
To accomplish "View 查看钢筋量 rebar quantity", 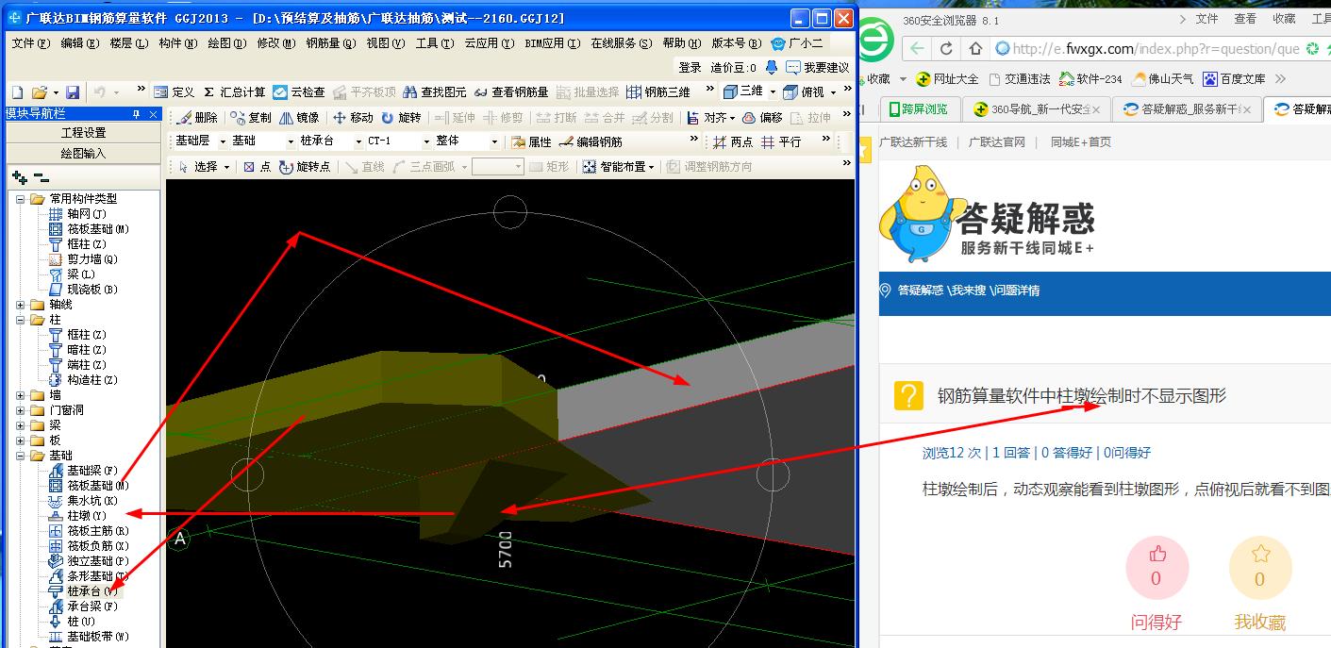I will pyautogui.click(x=510, y=91).
